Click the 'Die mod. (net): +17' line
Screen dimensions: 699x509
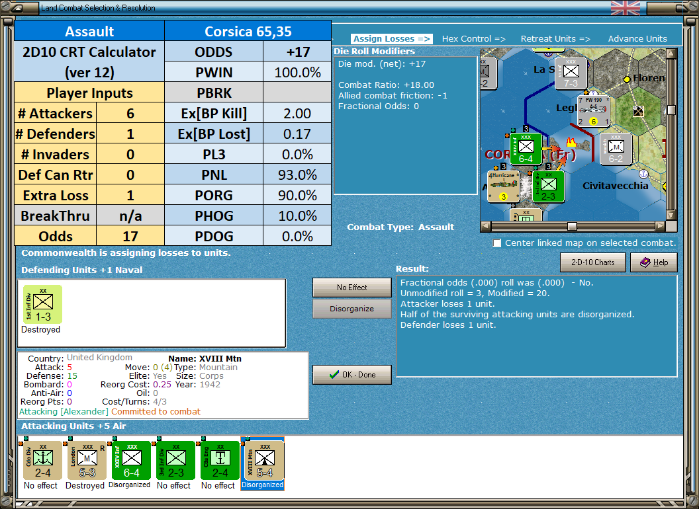click(381, 63)
